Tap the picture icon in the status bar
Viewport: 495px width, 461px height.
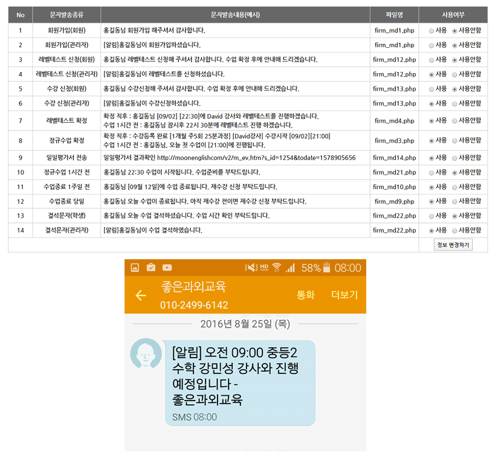tap(135, 268)
